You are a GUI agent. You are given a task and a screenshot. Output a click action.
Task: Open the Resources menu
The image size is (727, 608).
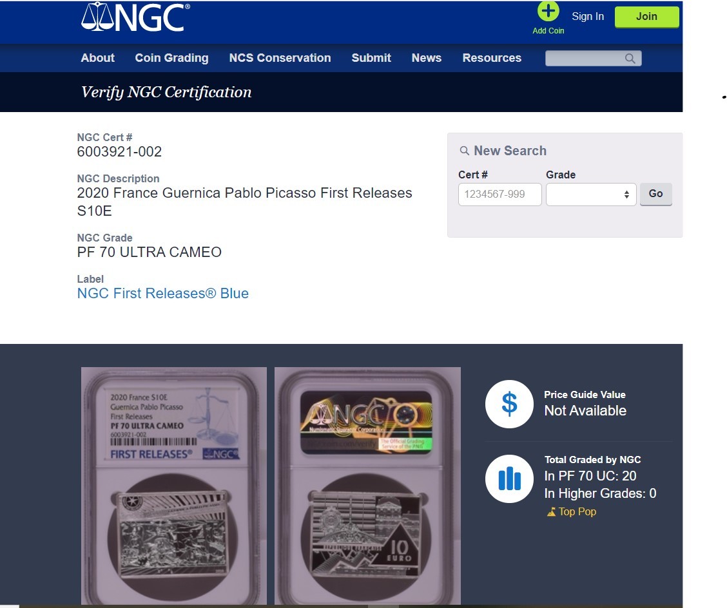(x=492, y=58)
